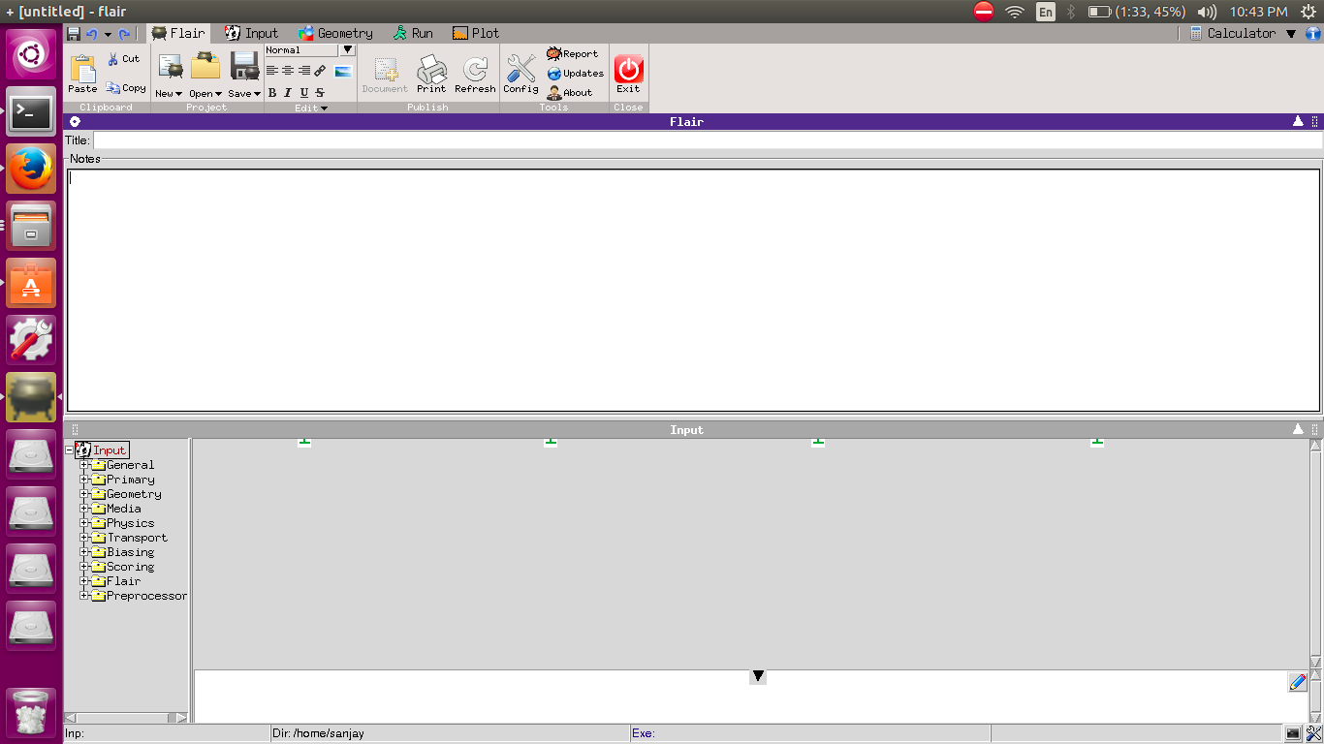Viewport: 1324px width, 744px height.
Task: Click the Report bug button
Action: click(x=572, y=54)
